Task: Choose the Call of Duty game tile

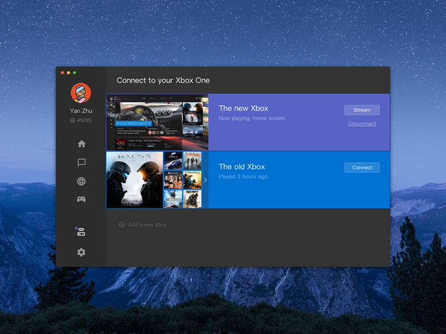Action: (x=192, y=199)
